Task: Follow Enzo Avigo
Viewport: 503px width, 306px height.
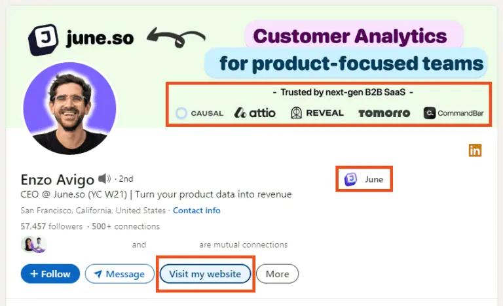Action: pyautogui.click(x=50, y=274)
